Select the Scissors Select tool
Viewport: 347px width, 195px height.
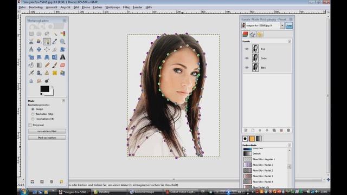pyautogui.click(x=31, y=42)
